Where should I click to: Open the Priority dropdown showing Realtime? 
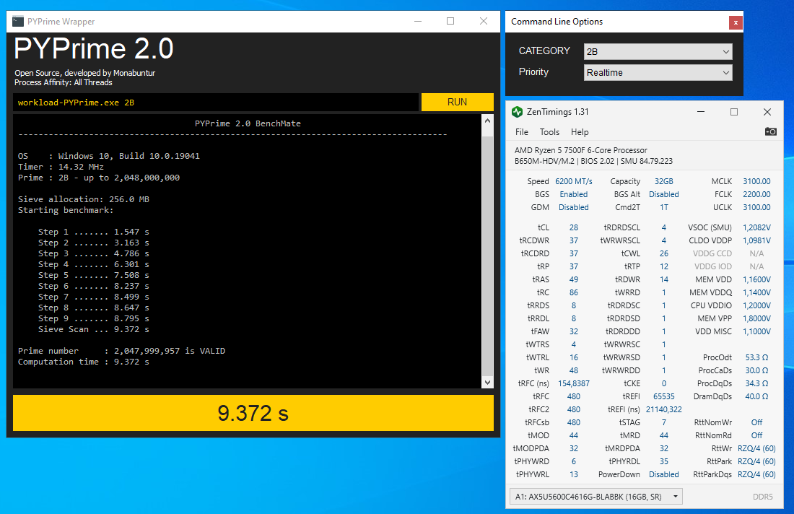coord(658,72)
